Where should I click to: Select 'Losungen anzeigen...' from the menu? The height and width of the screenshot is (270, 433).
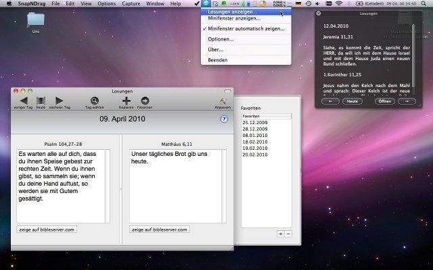click(232, 11)
